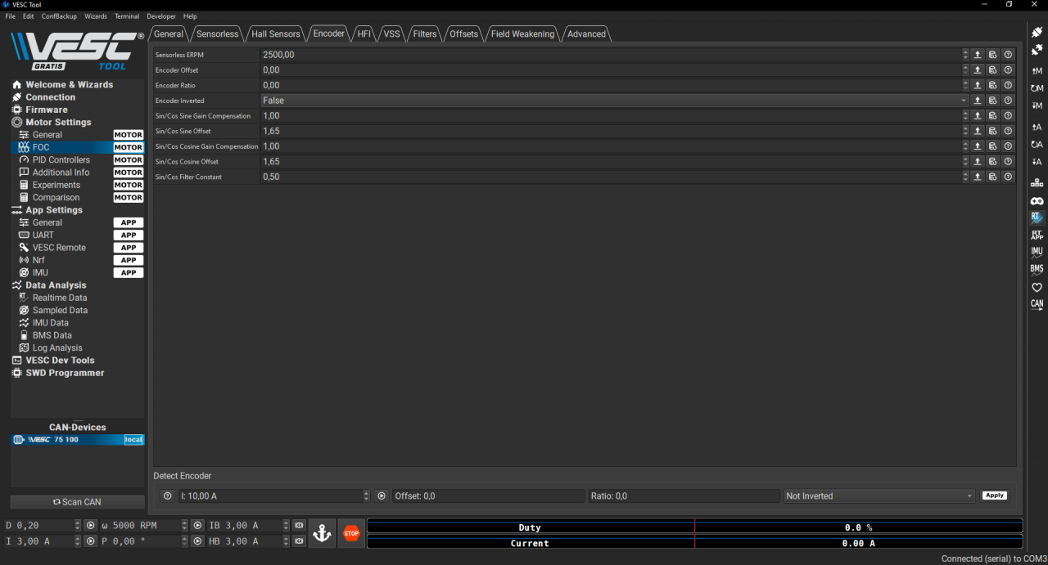Select VESC Remote under App Settings
The height and width of the screenshot is (565, 1048).
click(x=59, y=248)
